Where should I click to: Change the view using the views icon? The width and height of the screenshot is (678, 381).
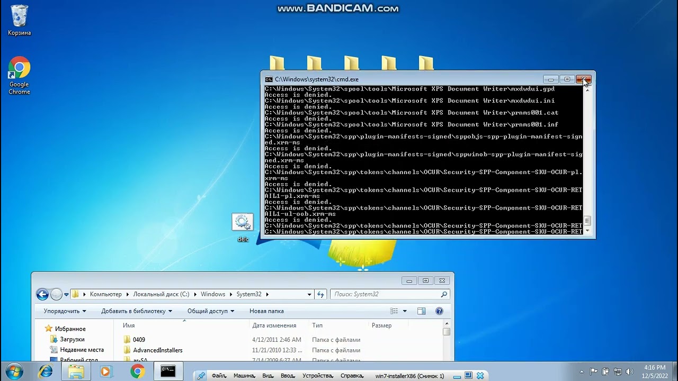394,311
